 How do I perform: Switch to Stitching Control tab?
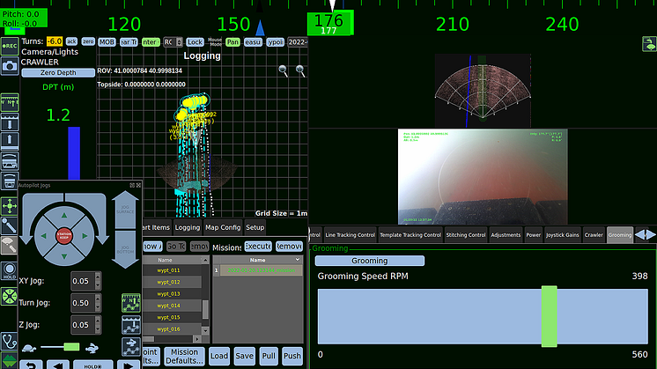pos(466,235)
